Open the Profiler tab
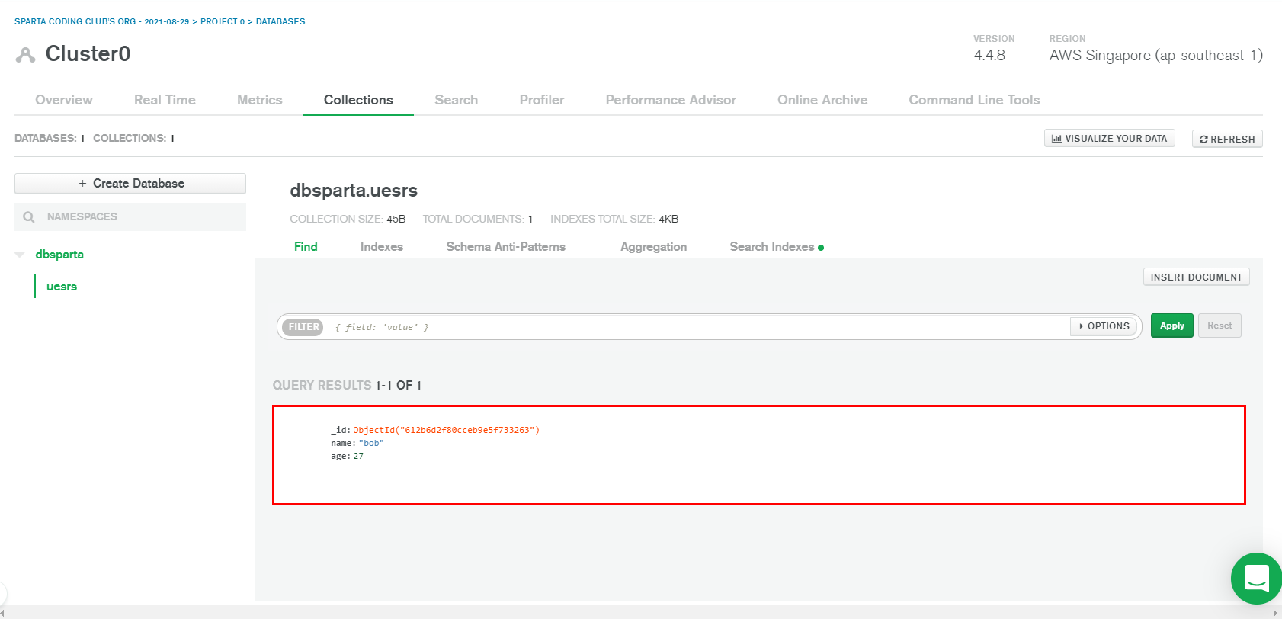Image resolution: width=1282 pixels, height=619 pixels. 542,100
